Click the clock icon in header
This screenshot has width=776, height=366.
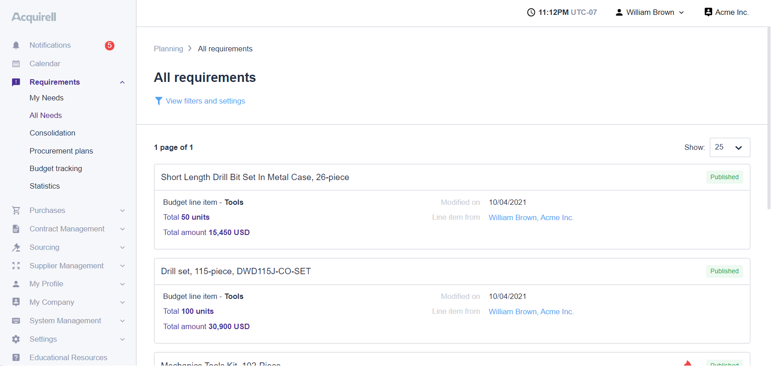point(531,12)
